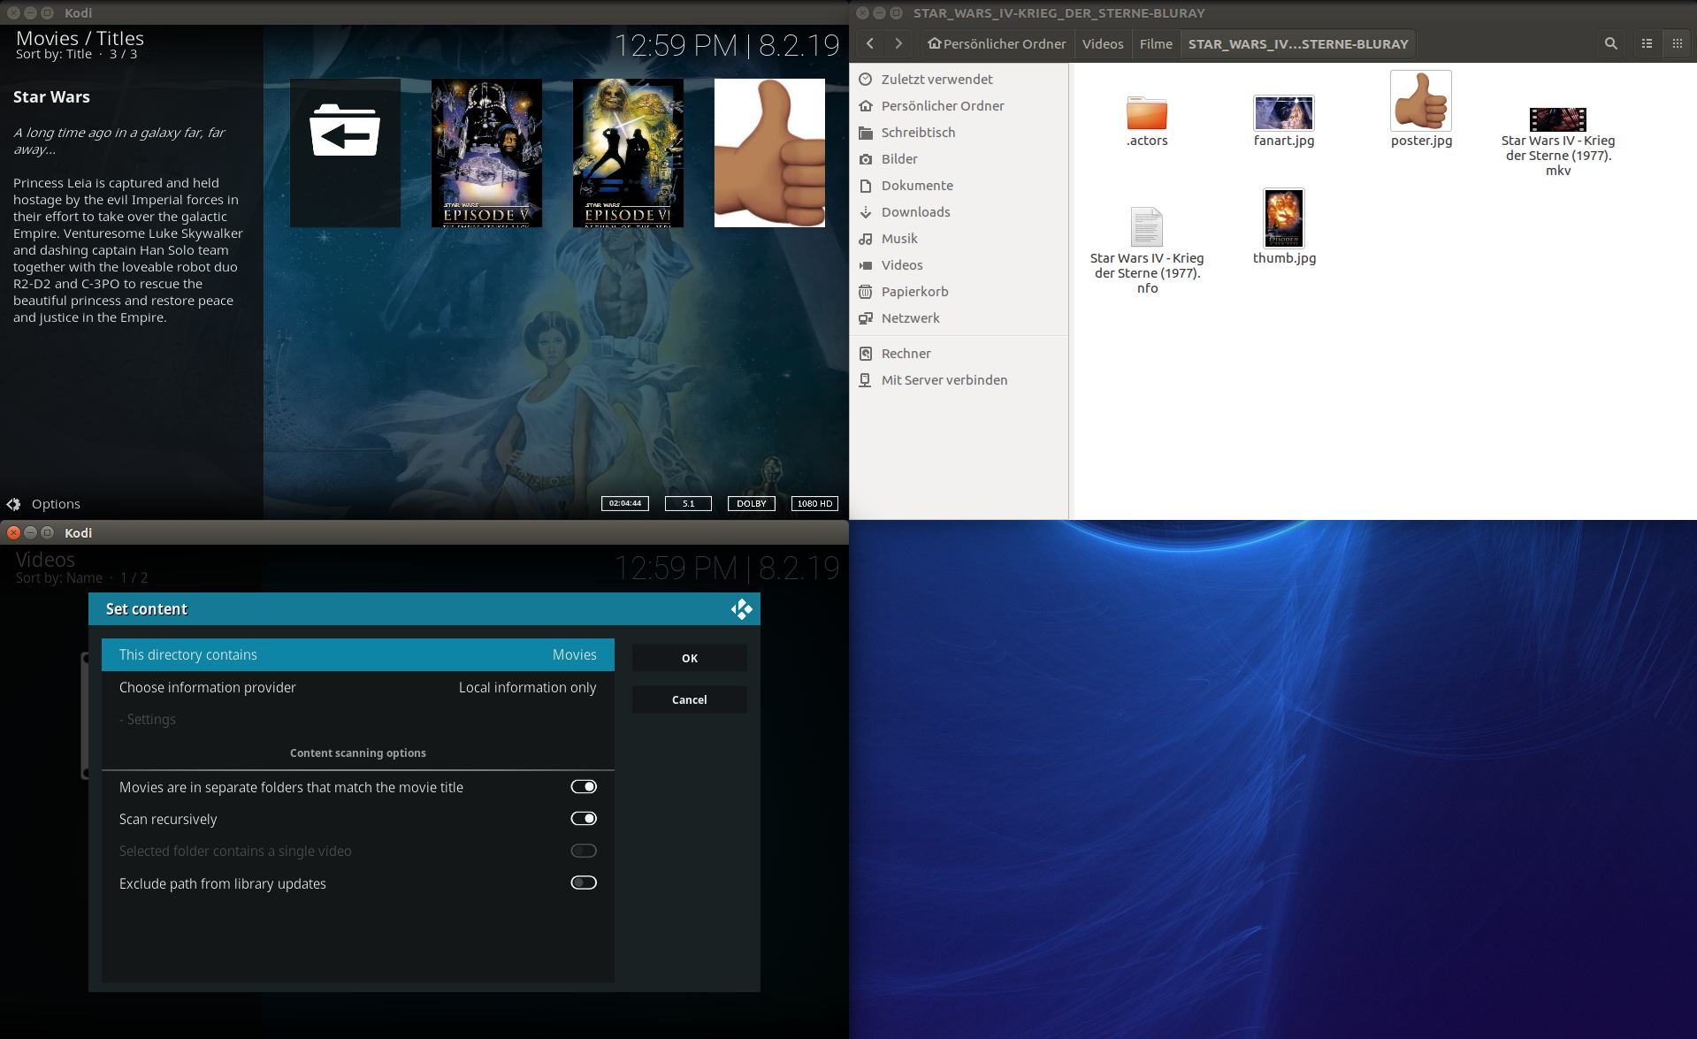The height and width of the screenshot is (1039, 1697).
Task: Open 'Downloads' in sidebar
Action: tap(959, 211)
